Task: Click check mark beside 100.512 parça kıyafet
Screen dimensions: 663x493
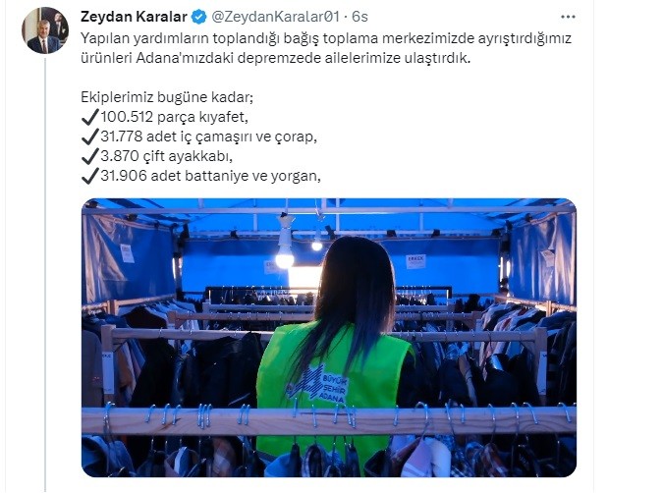Action: click(89, 117)
